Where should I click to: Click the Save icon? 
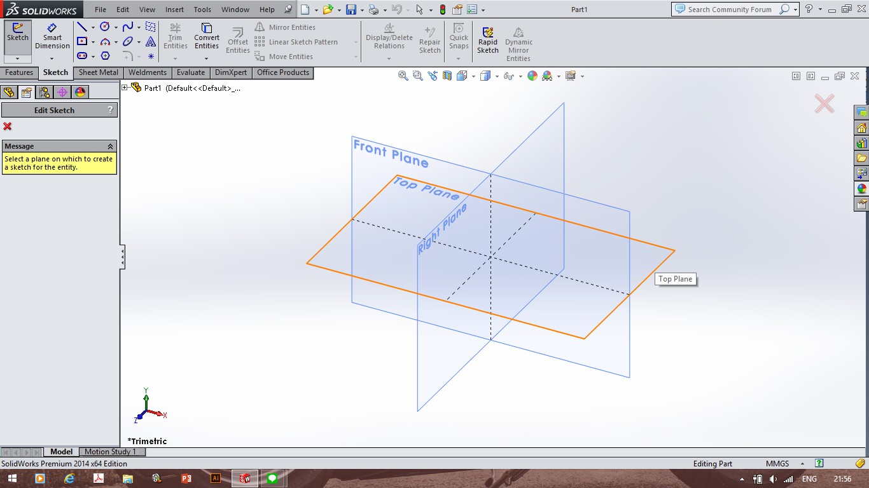351,10
